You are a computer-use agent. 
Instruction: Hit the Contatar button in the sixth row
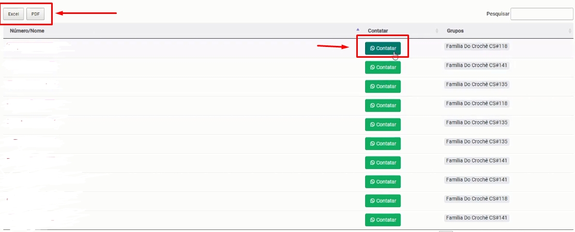[383, 144]
